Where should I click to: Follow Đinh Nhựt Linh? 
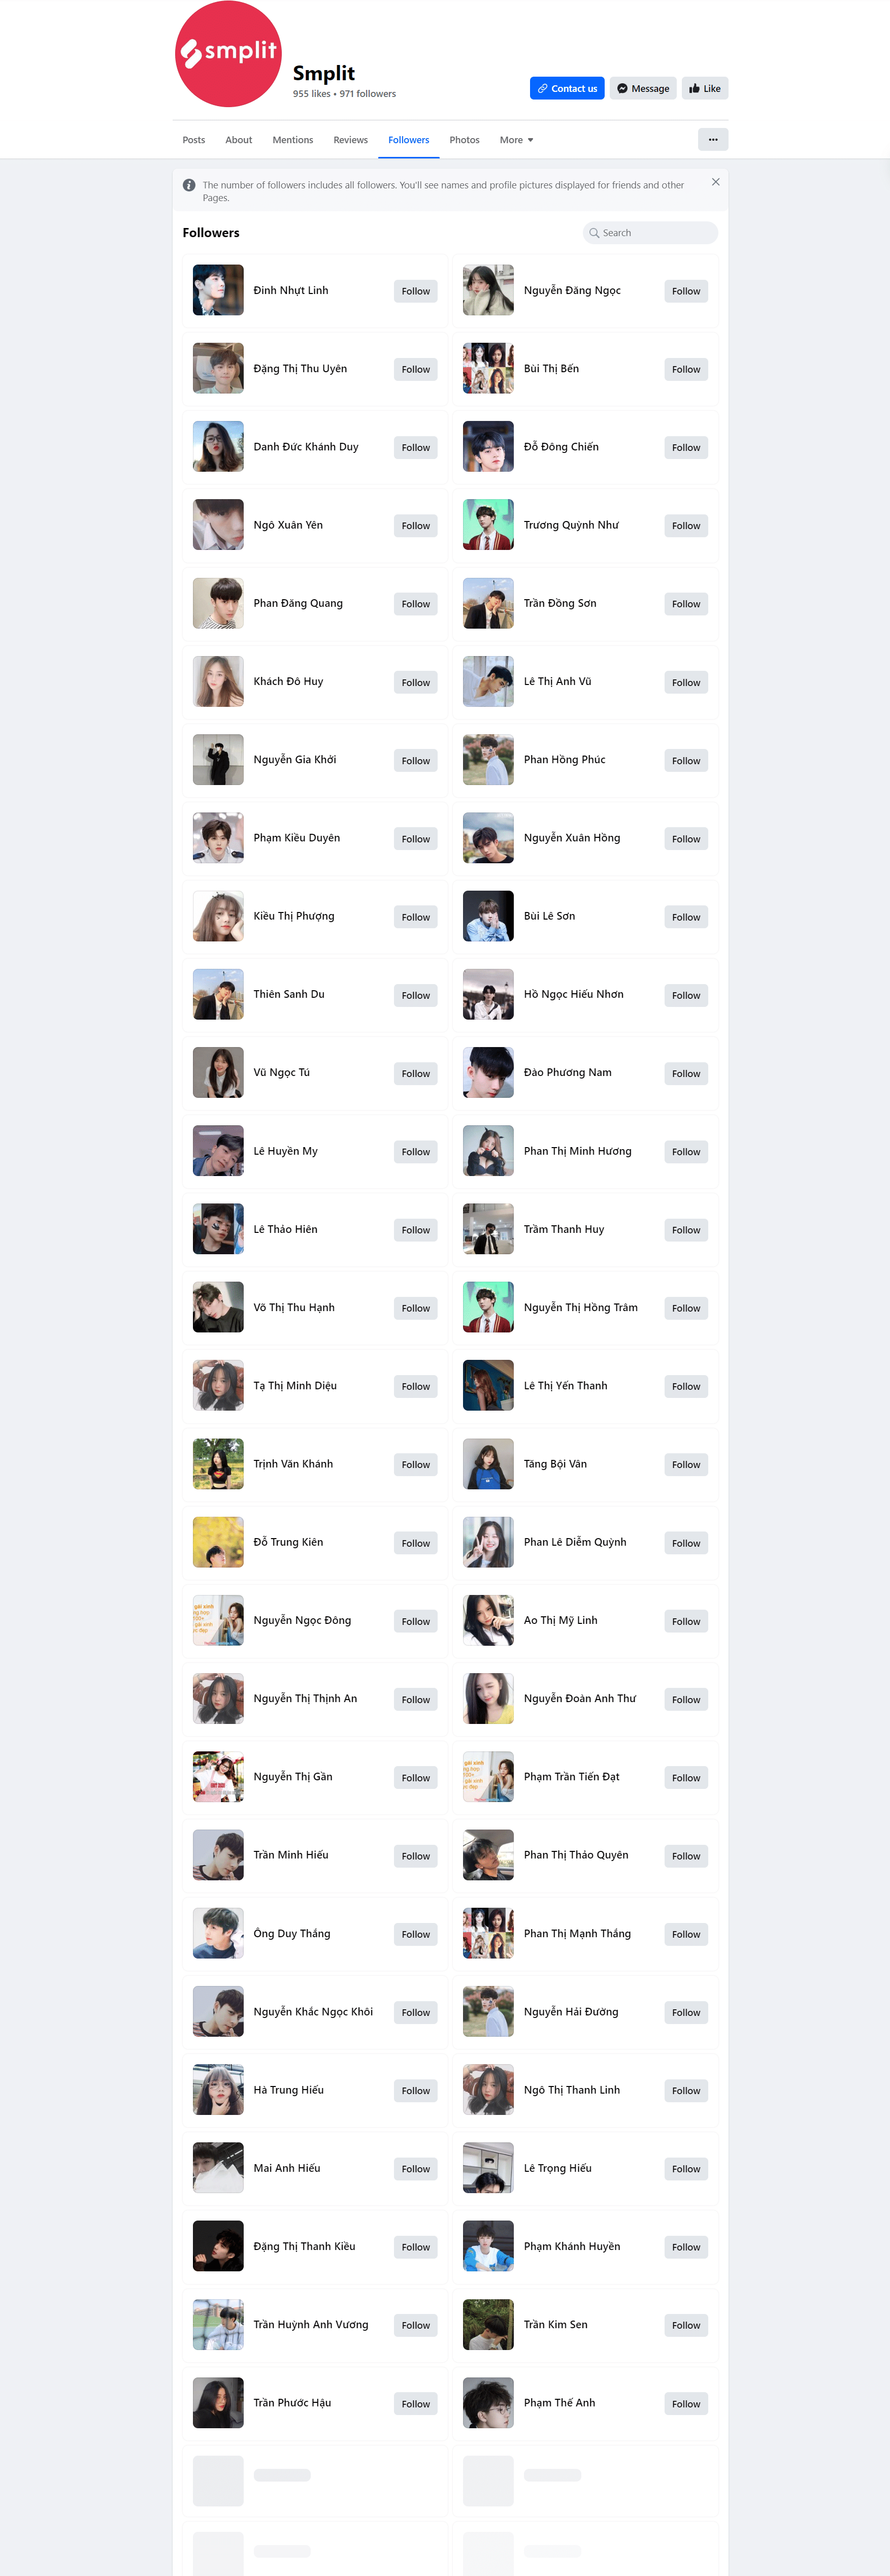(x=415, y=291)
